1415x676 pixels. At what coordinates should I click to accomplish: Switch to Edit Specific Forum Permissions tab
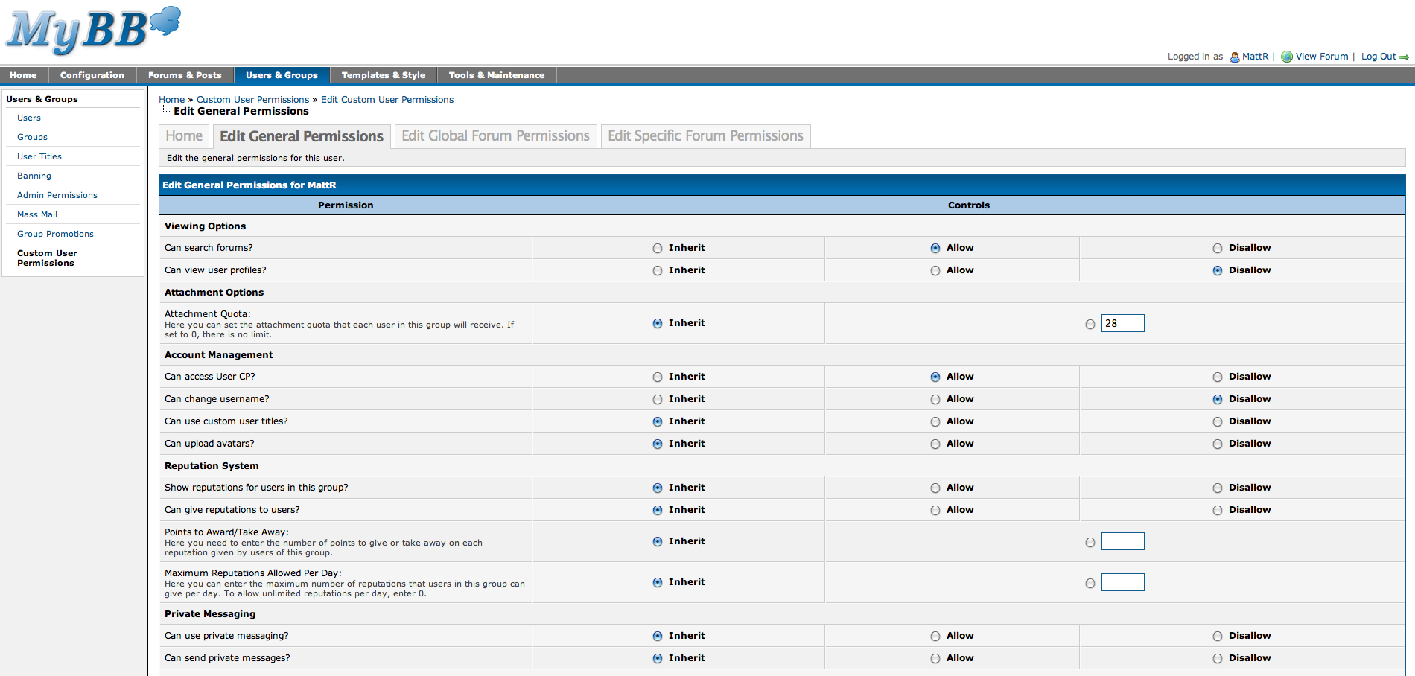click(705, 136)
